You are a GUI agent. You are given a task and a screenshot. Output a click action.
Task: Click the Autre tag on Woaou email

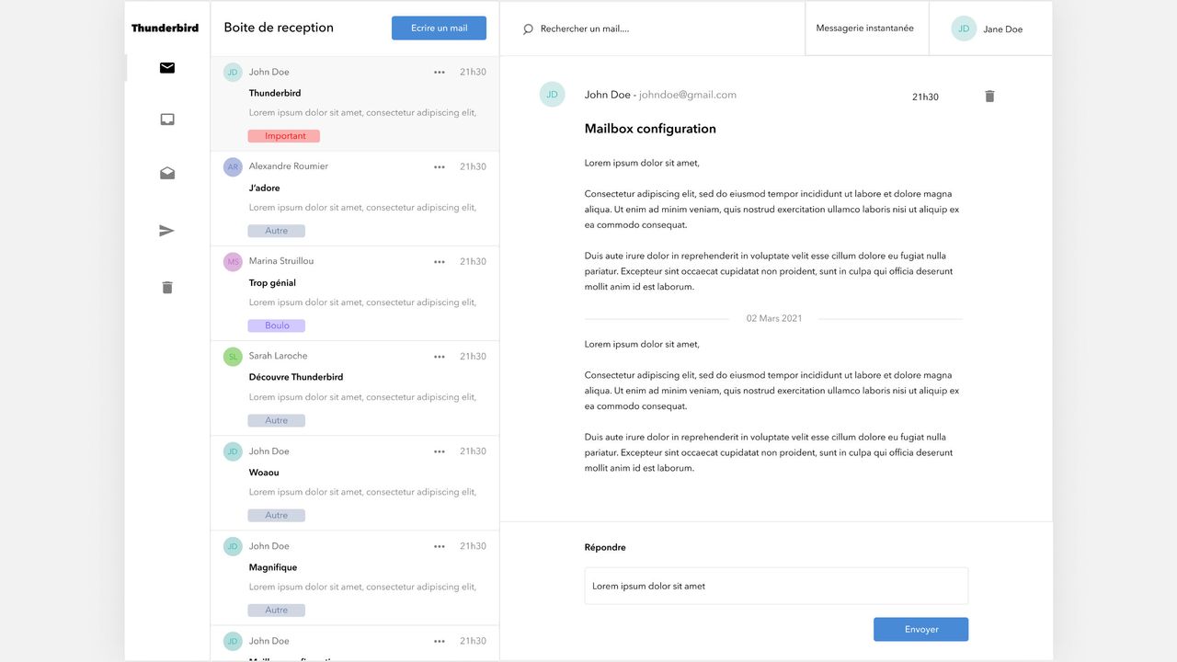276,515
